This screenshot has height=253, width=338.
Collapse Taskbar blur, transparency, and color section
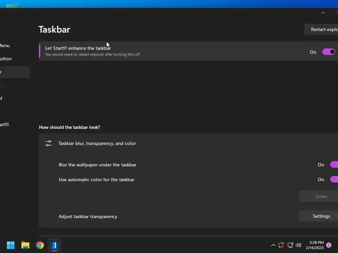[x=188, y=143]
